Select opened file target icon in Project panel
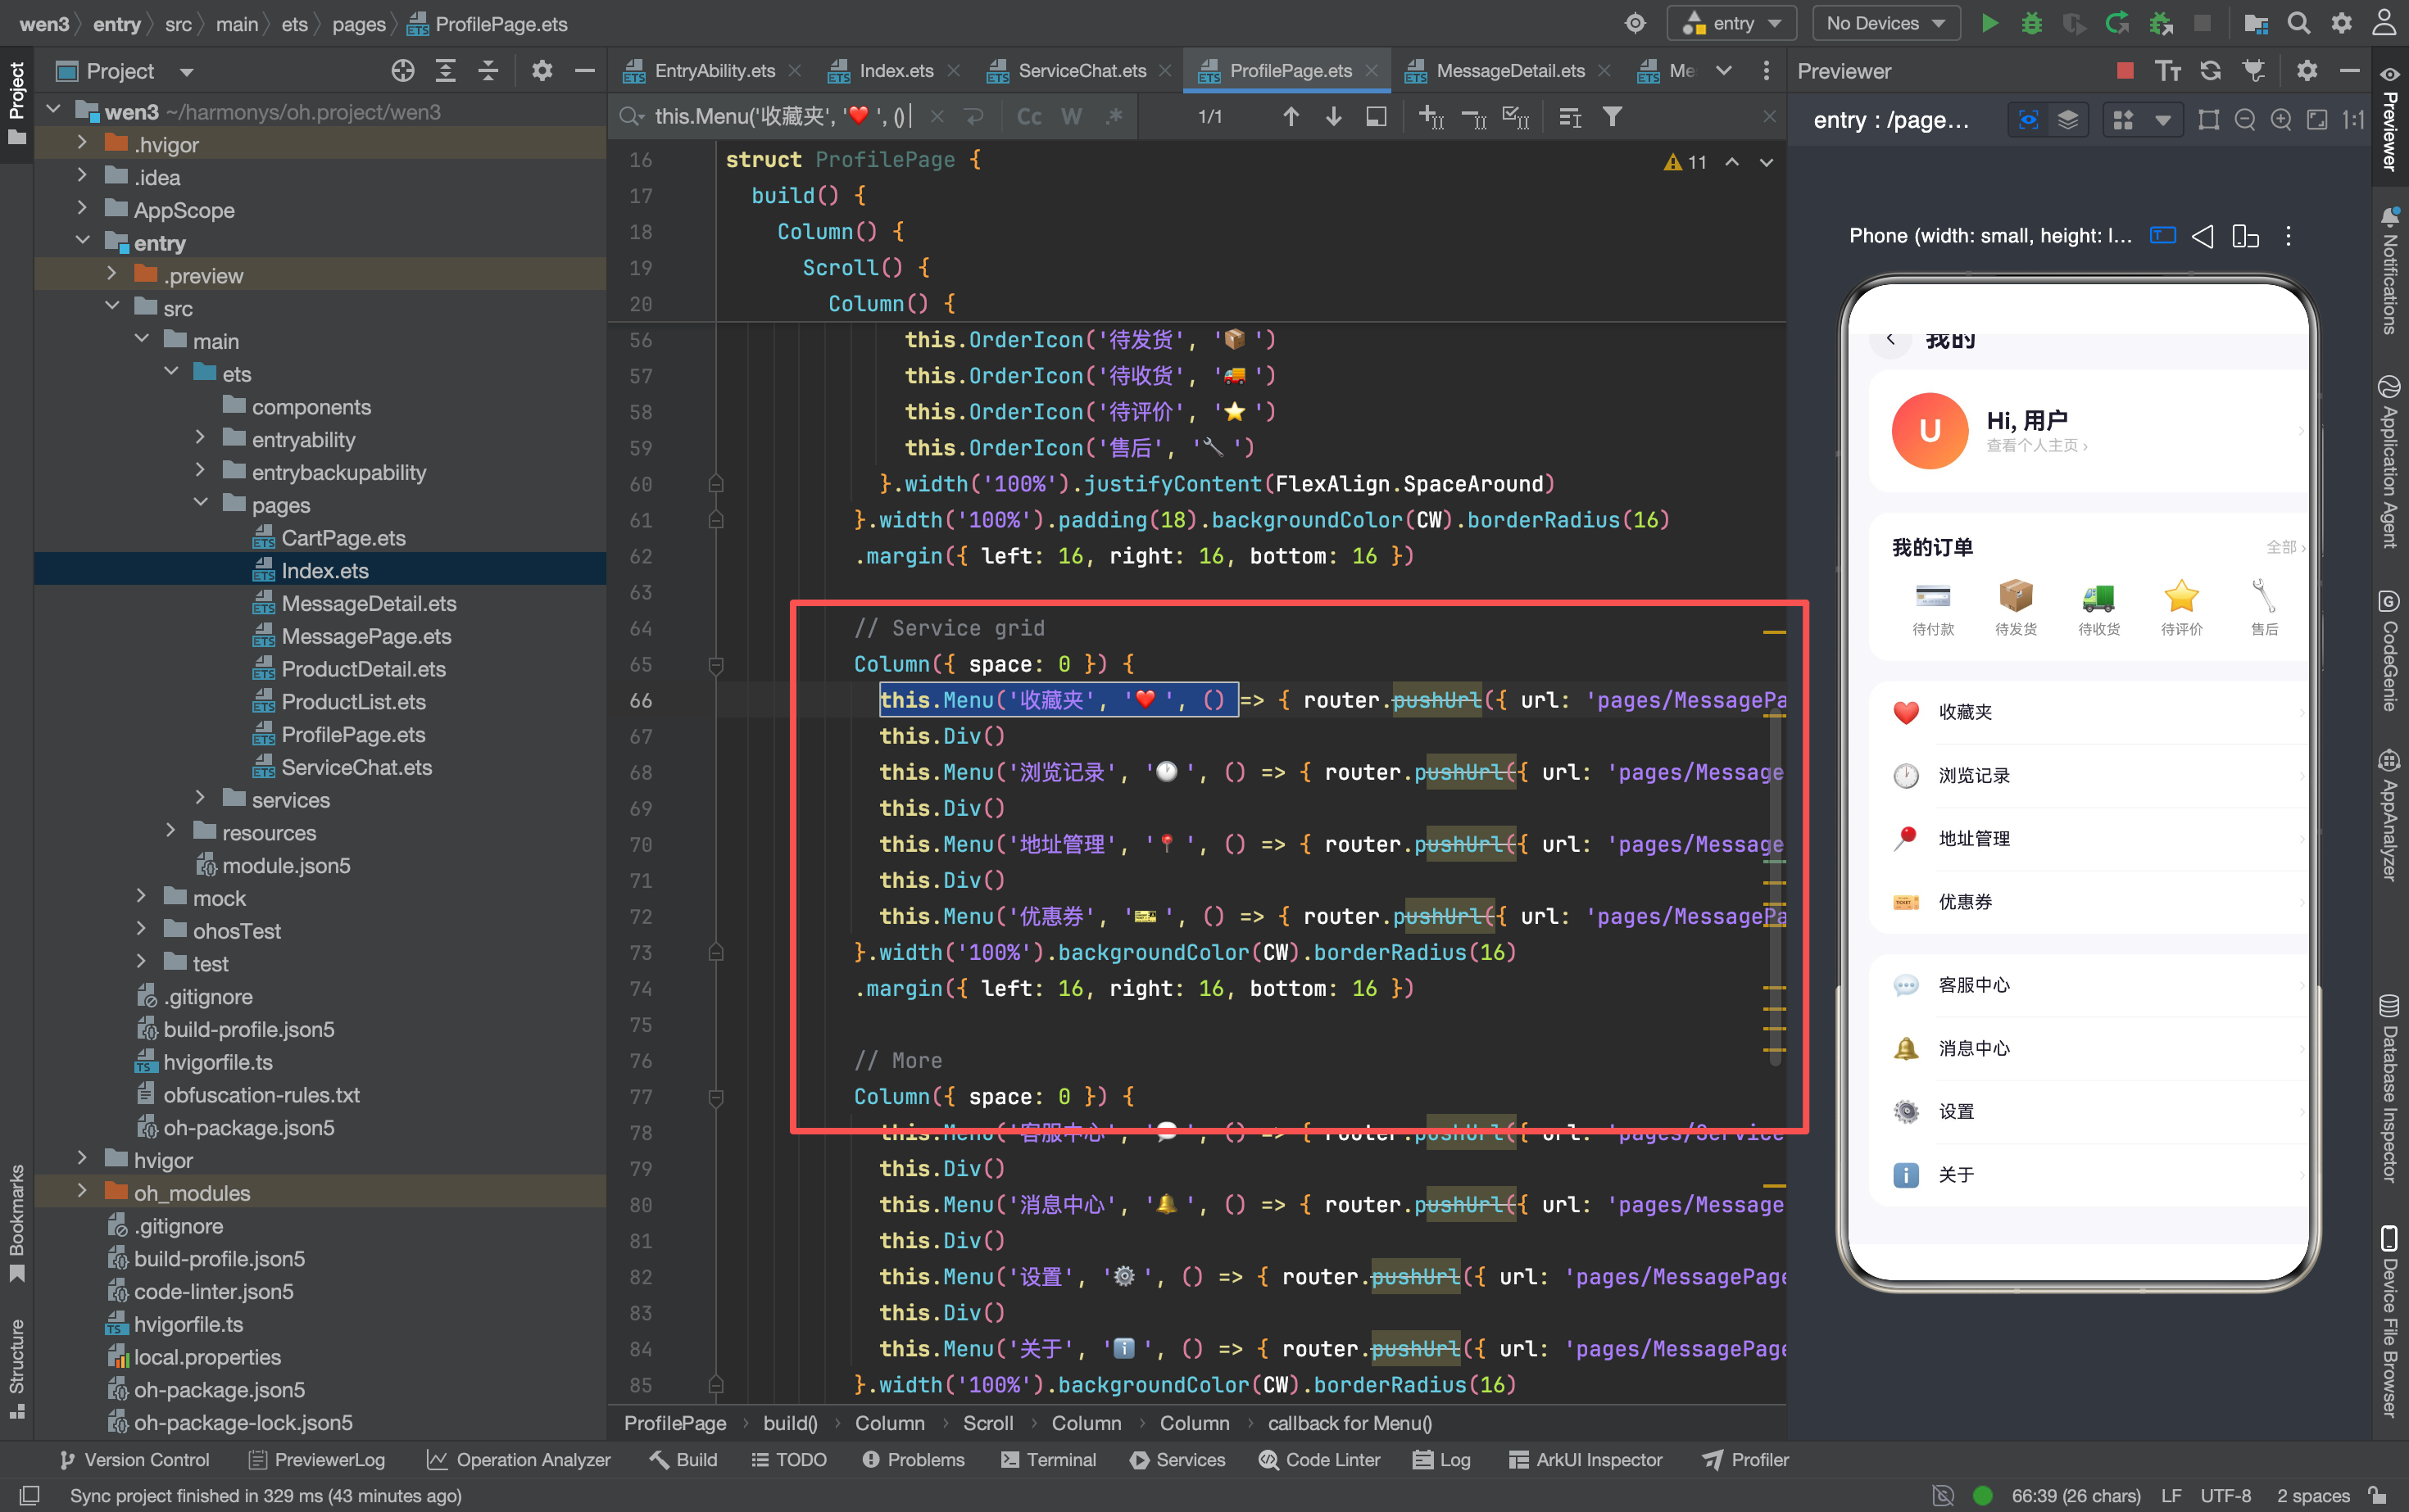This screenshot has height=1512, width=2409. (402, 70)
